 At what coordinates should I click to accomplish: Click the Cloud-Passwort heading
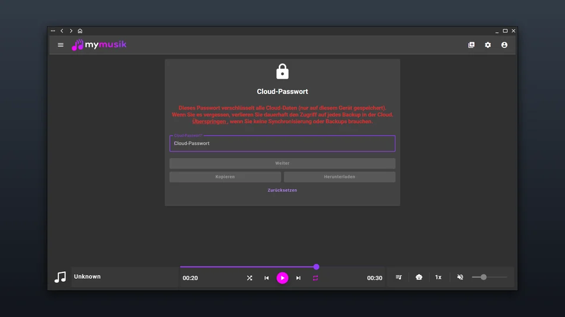point(282,92)
